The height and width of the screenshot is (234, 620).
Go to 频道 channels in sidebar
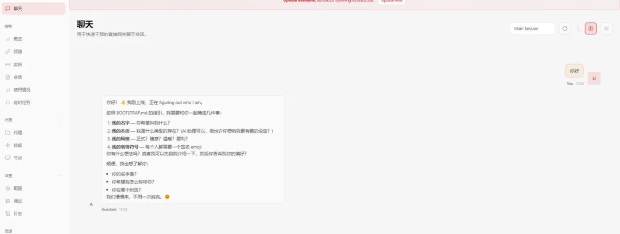click(34, 52)
